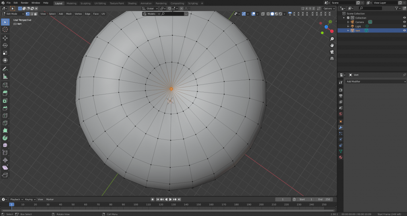Viewport: 407px width, 216px height.
Task: Switch to solid viewport shading
Action: 272,14
